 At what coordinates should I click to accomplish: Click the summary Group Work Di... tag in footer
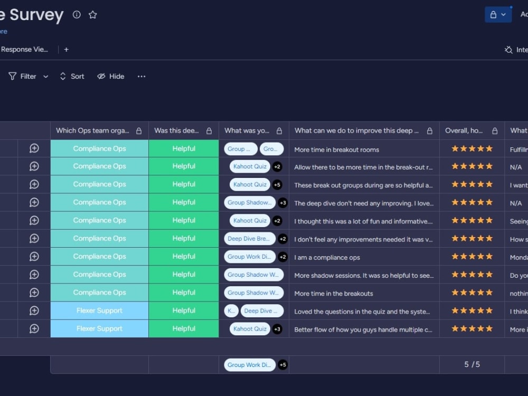click(250, 365)
